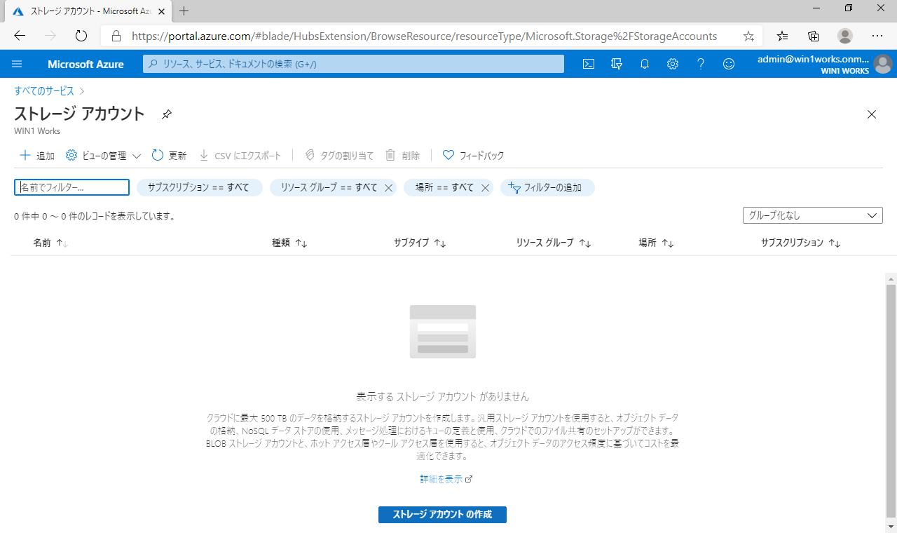Remove the 場所 filter

tap(485, 188)
